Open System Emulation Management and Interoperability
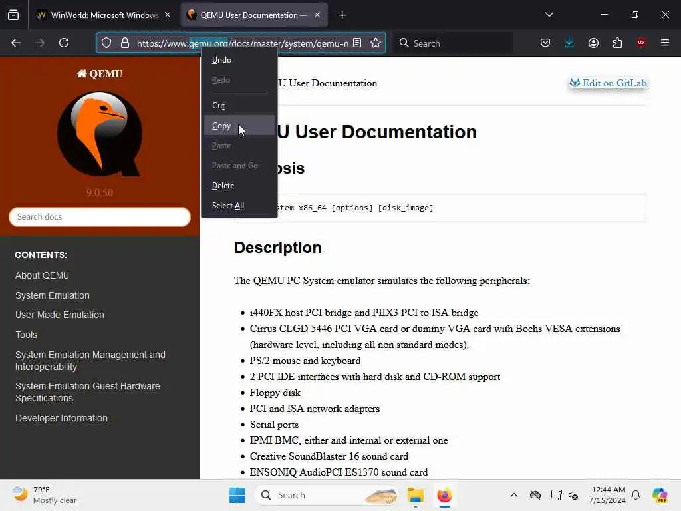Image resolution: width=681 pixels, height=511 pixels. [x=90, y=361]
